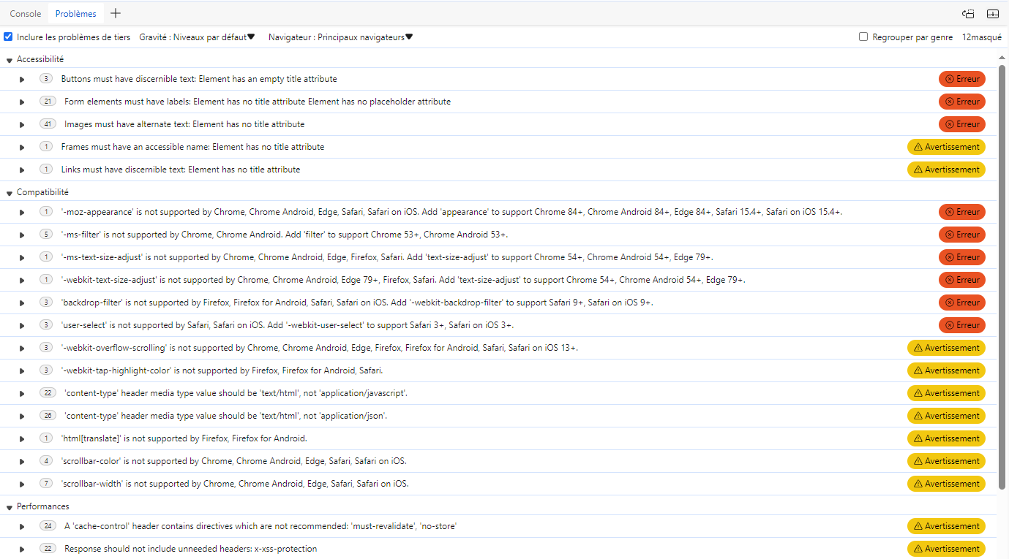Screen dimensions: 1009x559
Task: Click the Quick View dock position icon left of the collapse icon
Action: pyautogui.click(x=969, y=13)
